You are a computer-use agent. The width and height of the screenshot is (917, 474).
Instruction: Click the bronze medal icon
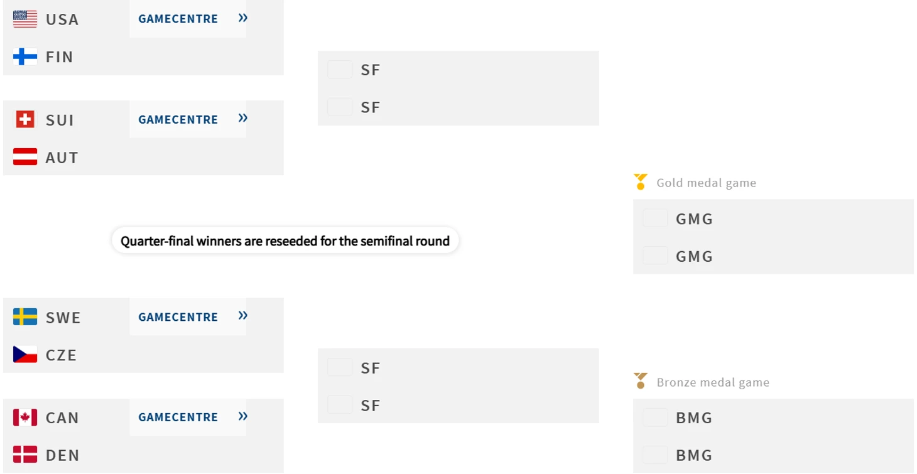click(x=640, y=381)
